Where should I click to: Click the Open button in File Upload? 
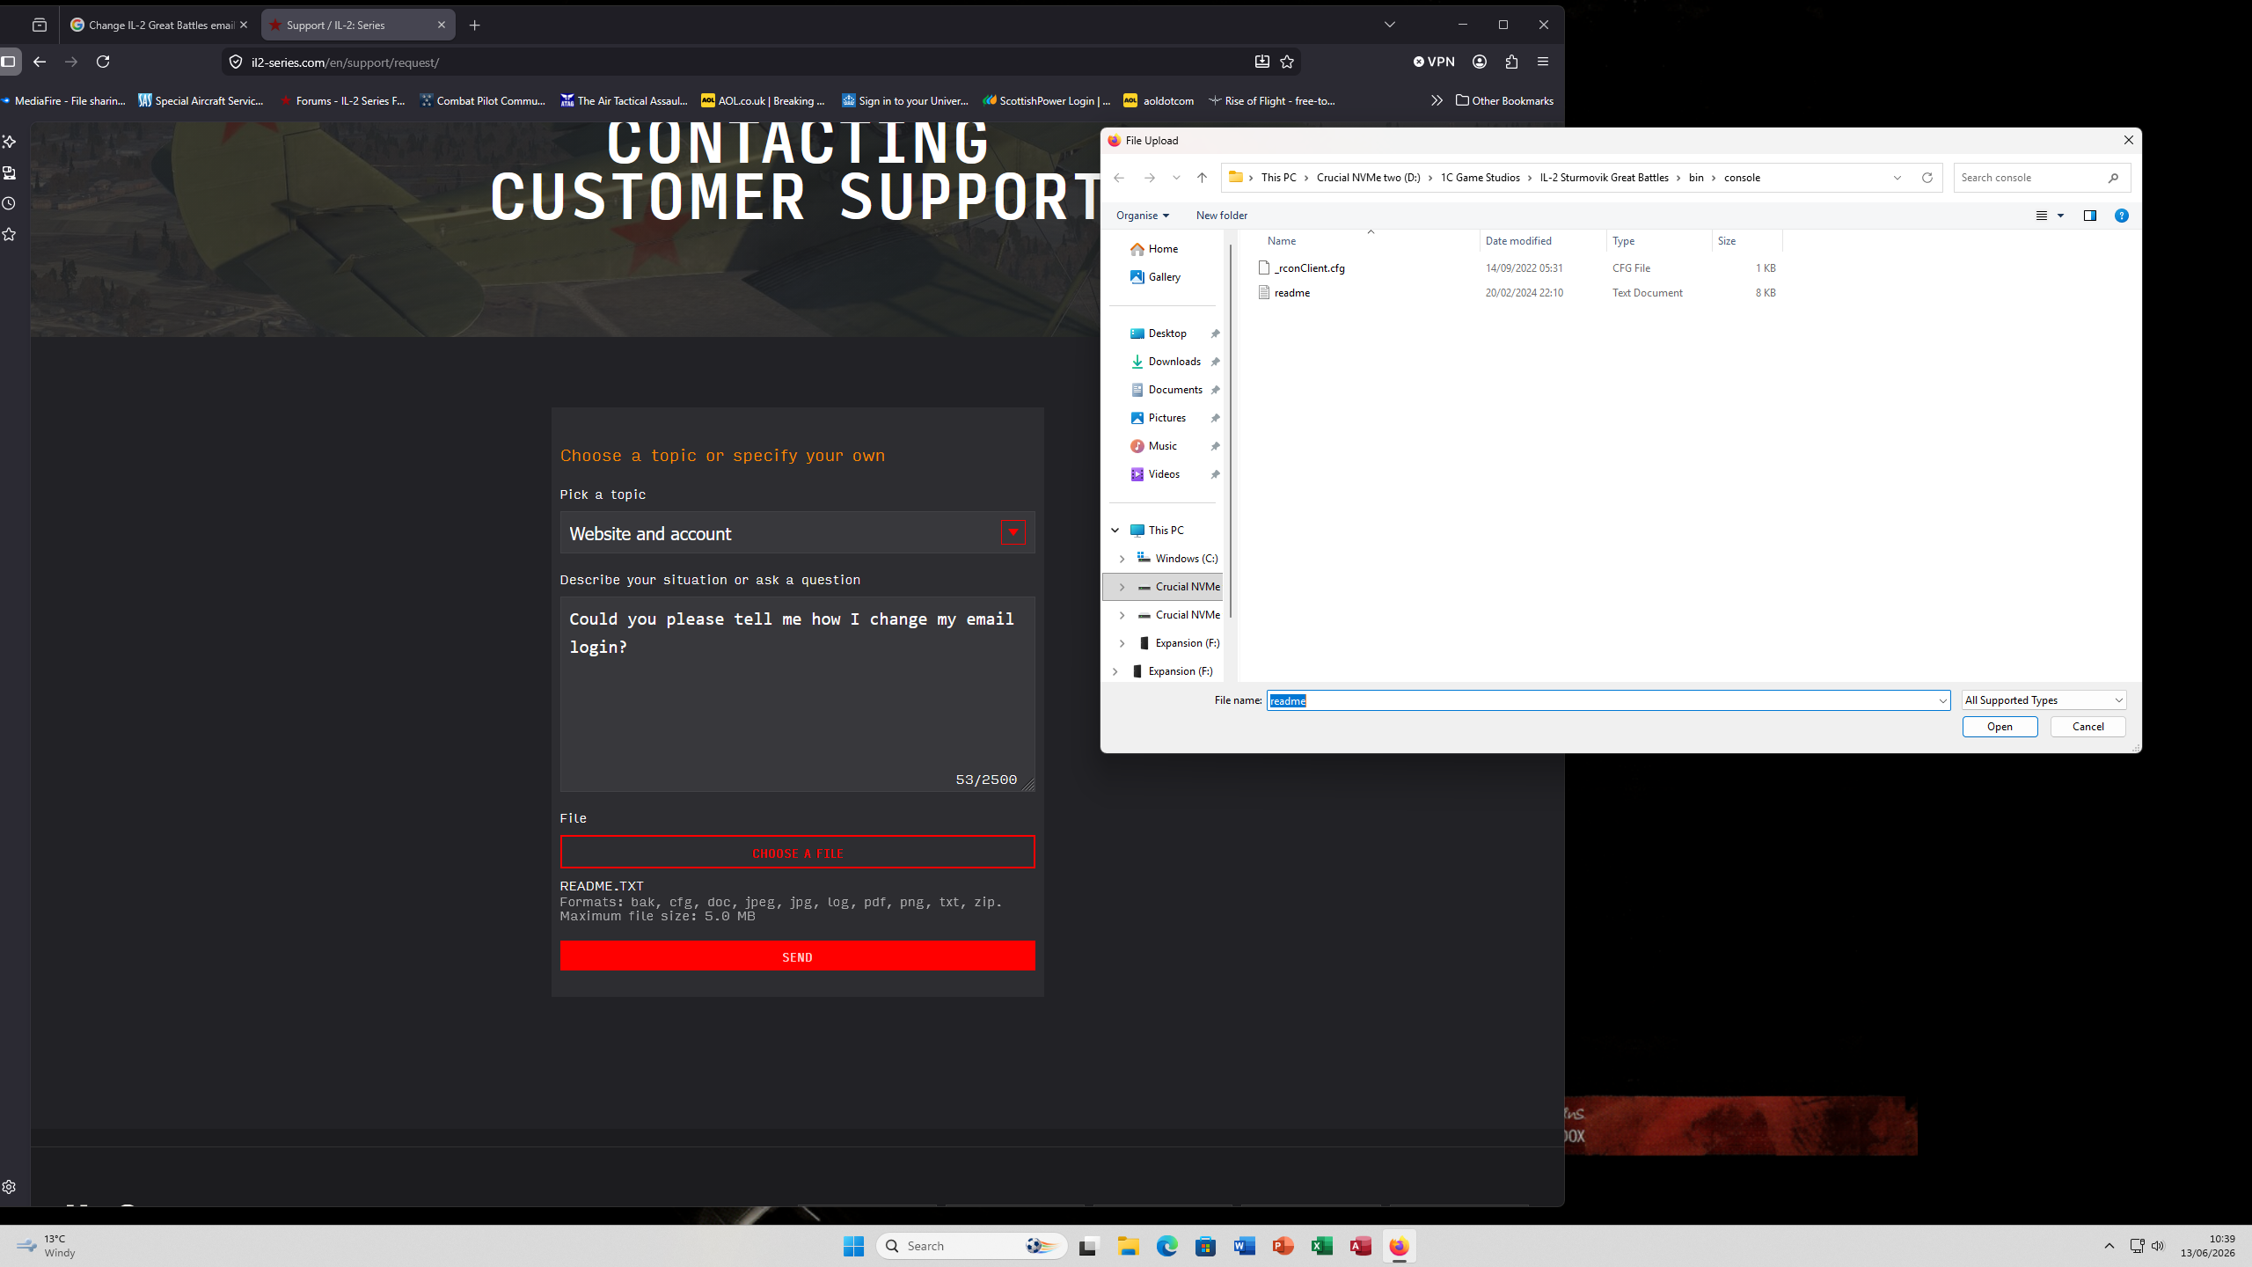tap(2000, 727)
